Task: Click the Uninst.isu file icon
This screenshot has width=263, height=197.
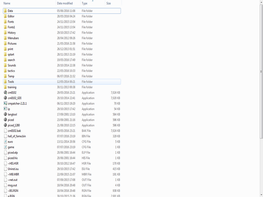Action: [5, 169]
